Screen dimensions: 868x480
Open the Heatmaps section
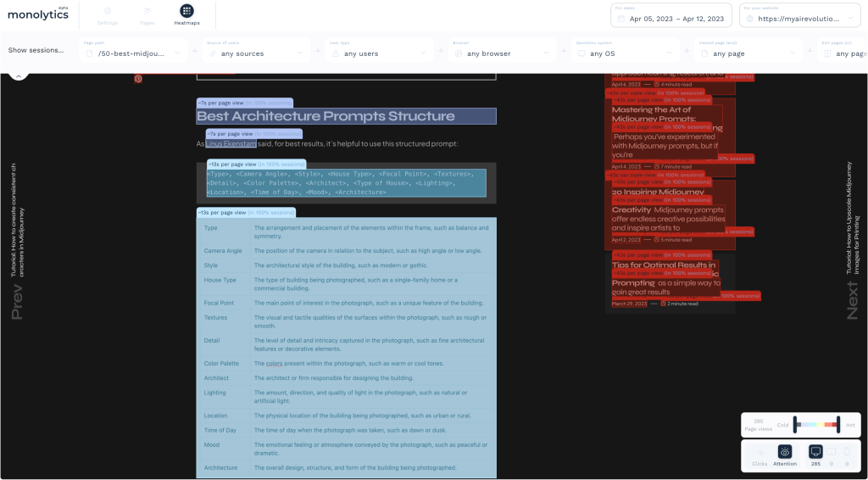click(x=186, y=14)
